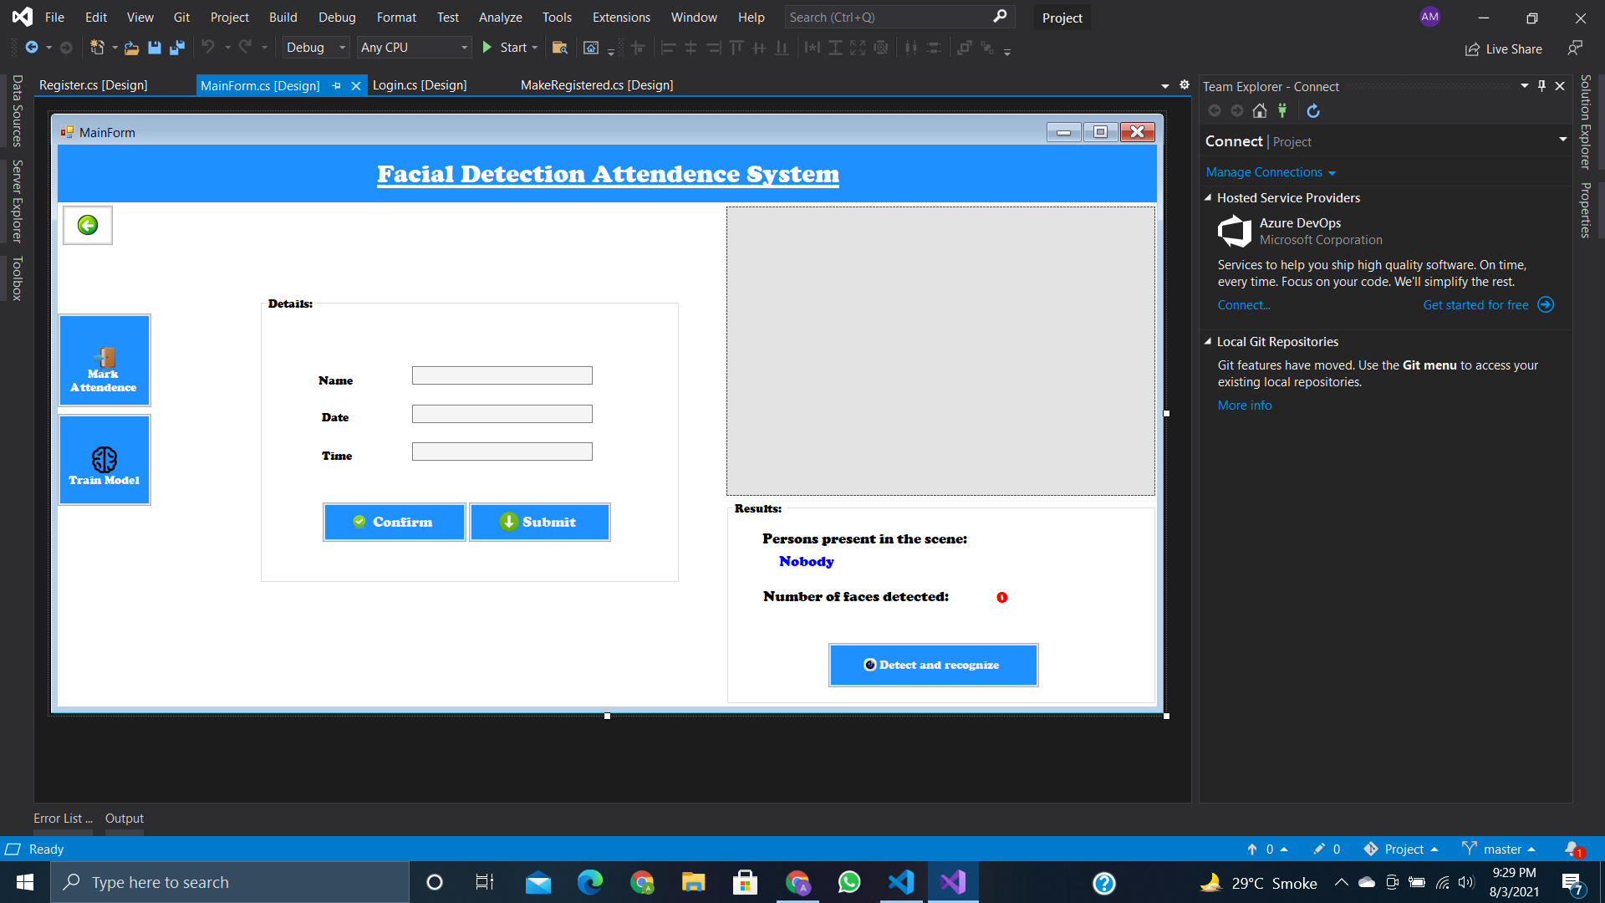Open a file using the Open File icon

click(131, 48)
